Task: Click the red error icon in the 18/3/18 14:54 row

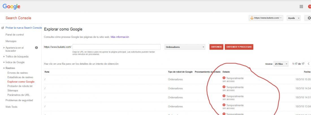Action: click(x=224, y=87)
